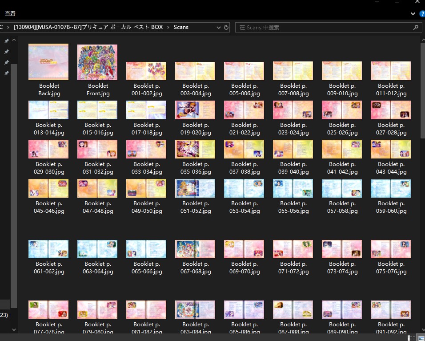Click the magnifier search icon
Image resolution: width=425 pixels, height=341 pixels.
point(416,28)
